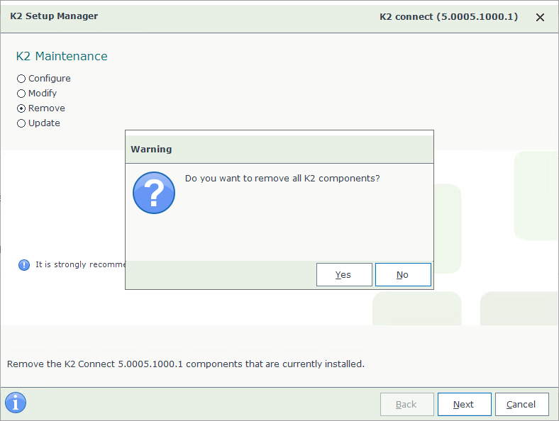Click the Warning dialog title bar

point(279,150)
